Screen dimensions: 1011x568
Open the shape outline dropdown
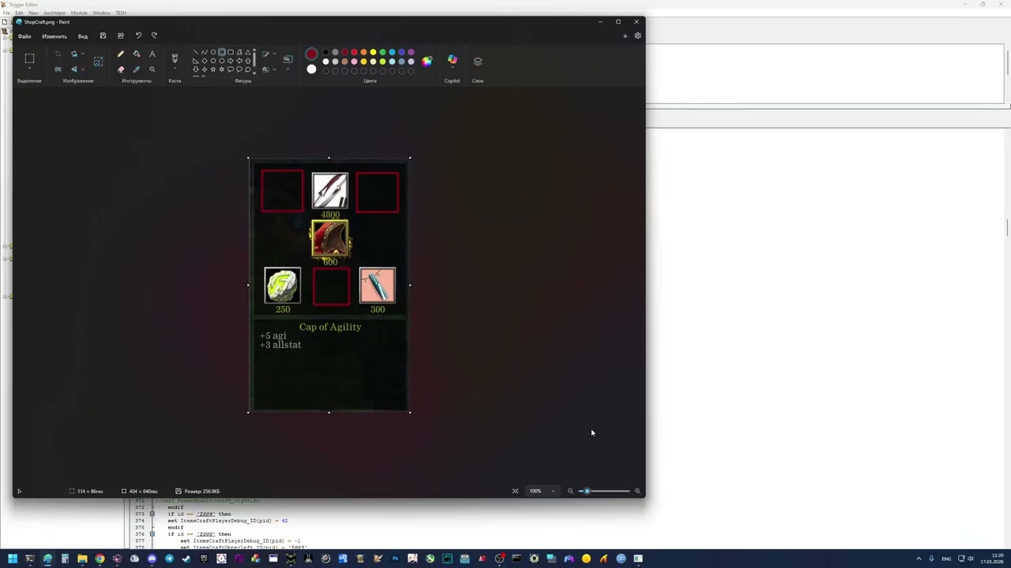pyautogui.click(x=274, y=54)
